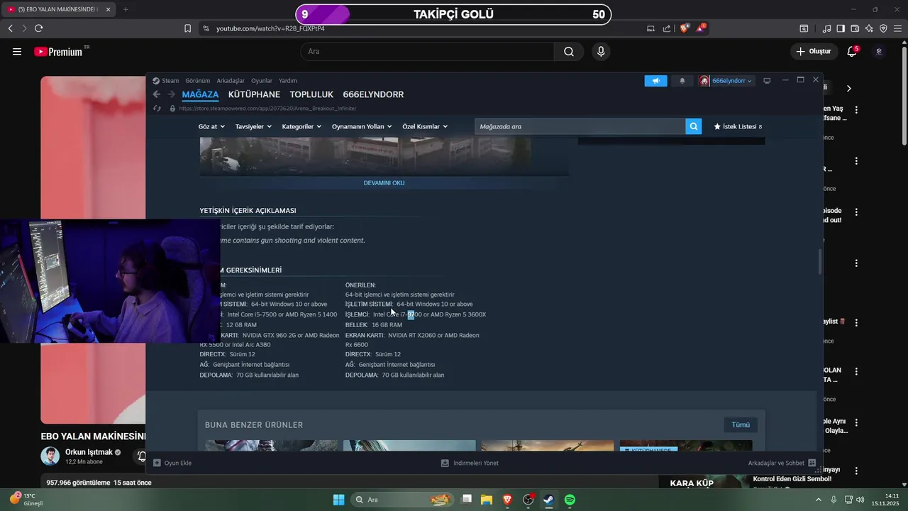
Task: Bookmark this page icon in address bar
Action: [x=188, y=28]
